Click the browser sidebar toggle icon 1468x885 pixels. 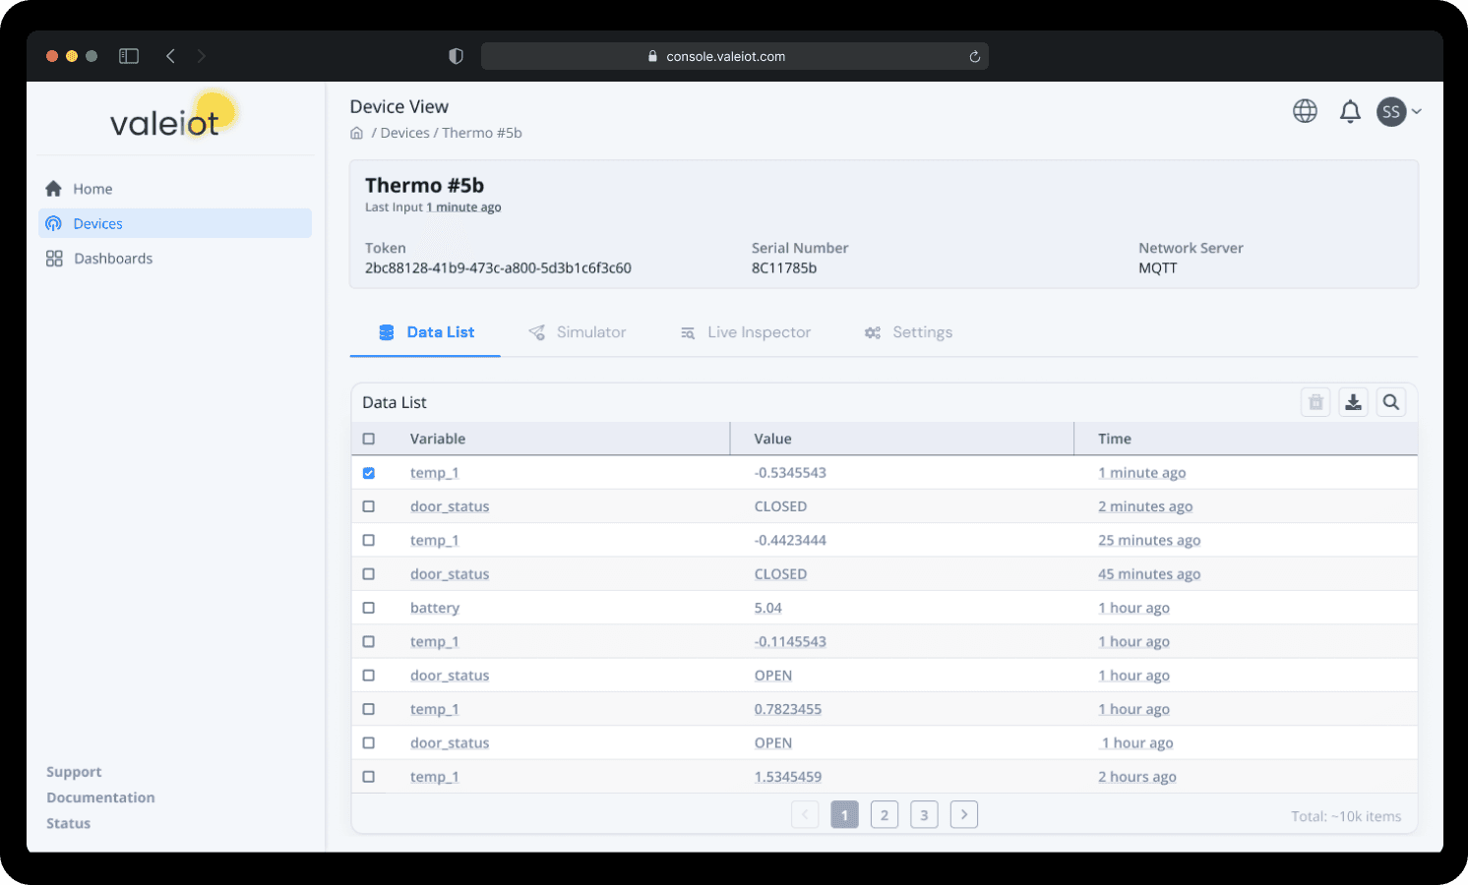[129, 56]
